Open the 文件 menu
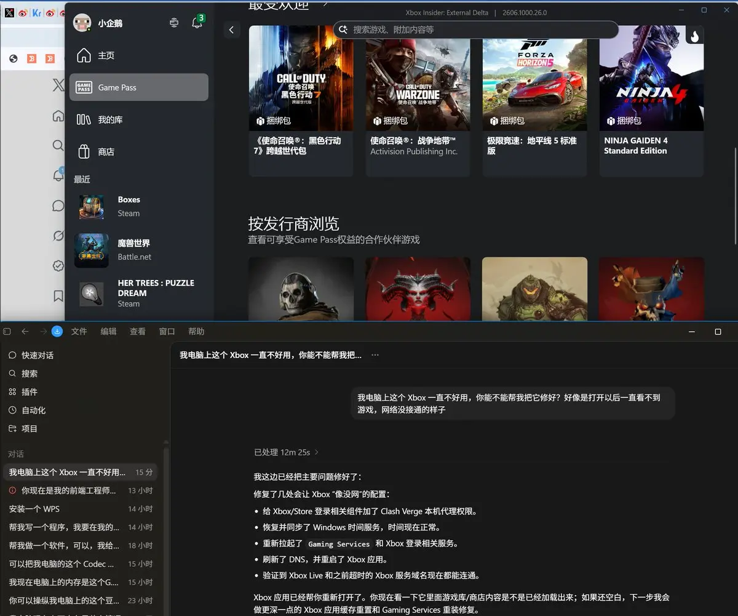This screenshot has width=738, height=616. 79,331
